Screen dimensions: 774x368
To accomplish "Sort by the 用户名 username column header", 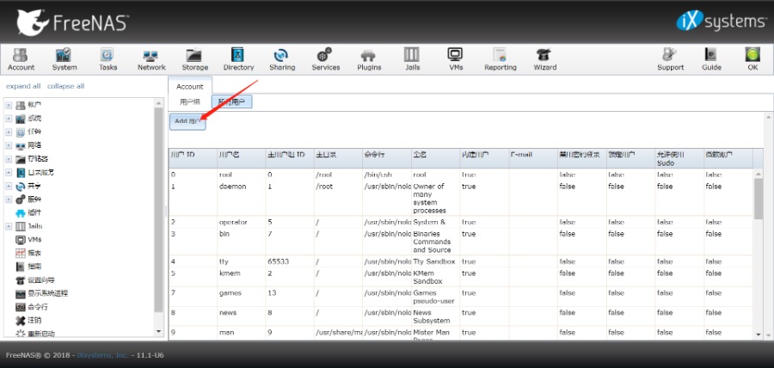I will point(241,158).
